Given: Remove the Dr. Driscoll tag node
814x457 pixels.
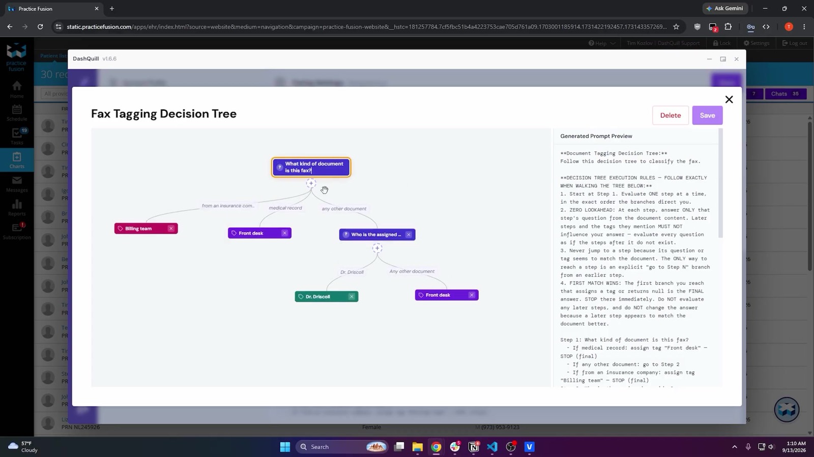Looking at the screenshot, I should coord(352,297).
